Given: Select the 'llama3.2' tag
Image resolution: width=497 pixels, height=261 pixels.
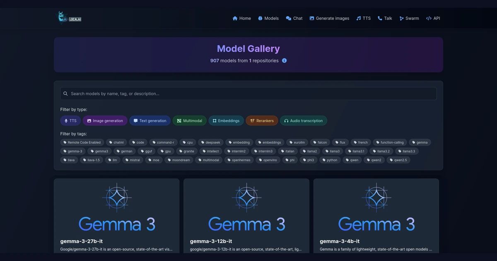Looking at the screenshot, I should click(x=381, y=151).
